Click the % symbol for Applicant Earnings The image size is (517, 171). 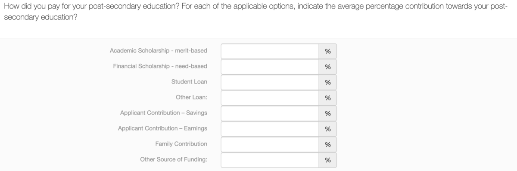pos(328,129)
